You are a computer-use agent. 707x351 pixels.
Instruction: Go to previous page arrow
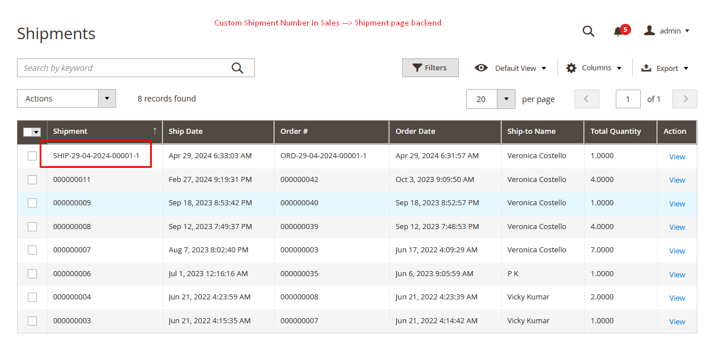coord(586,99)
